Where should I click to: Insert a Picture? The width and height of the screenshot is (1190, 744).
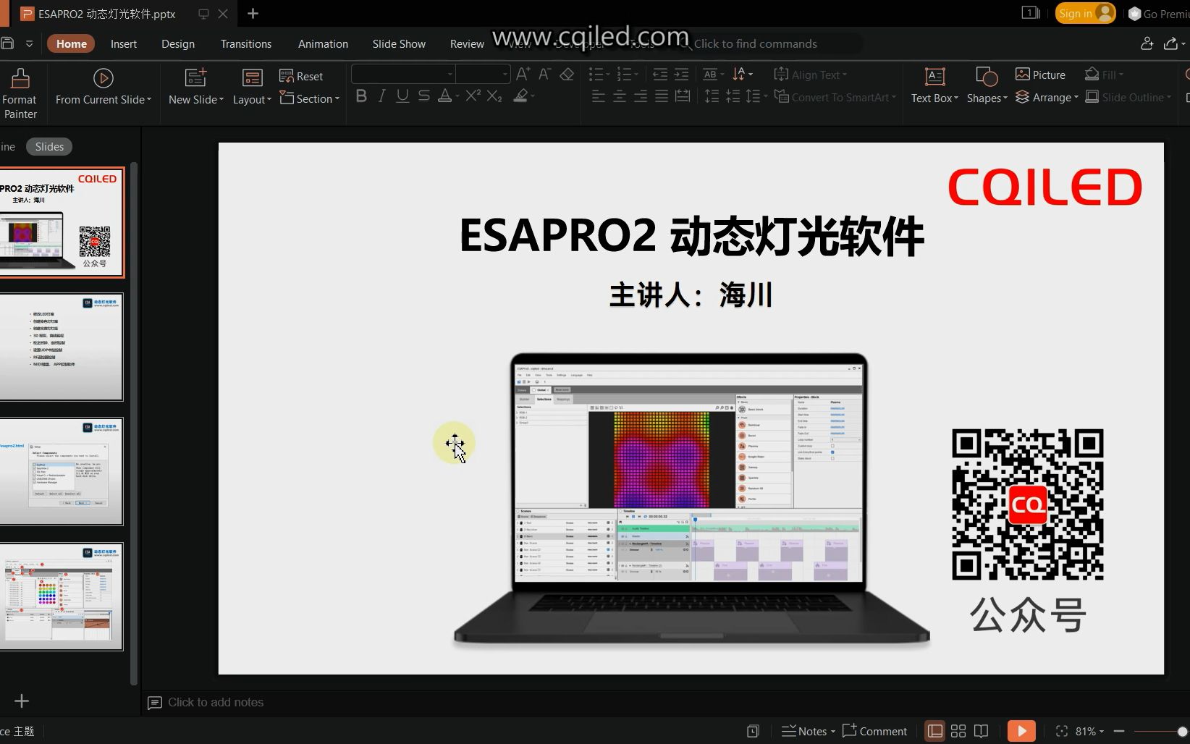pyautogui.click(x=1040, y=75)
